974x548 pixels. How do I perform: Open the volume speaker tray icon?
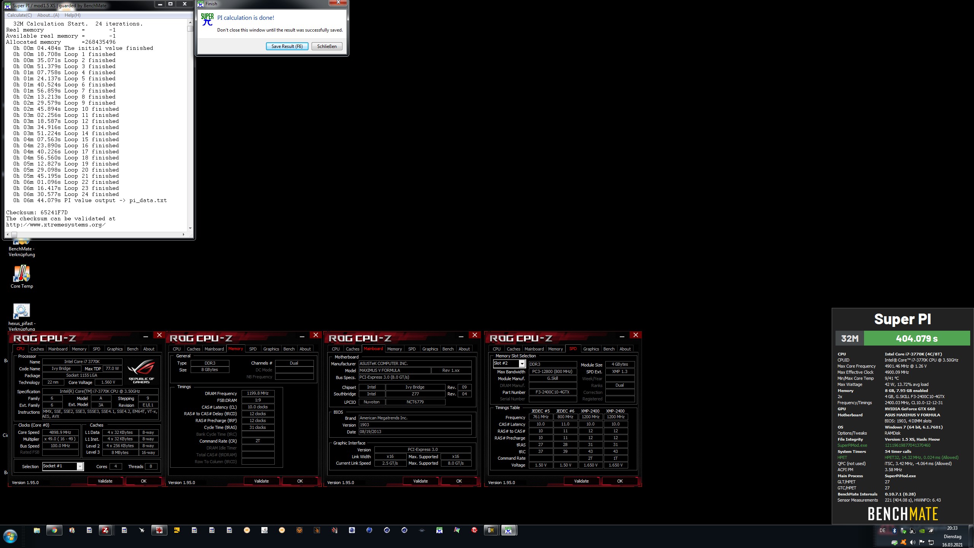point(913,542)
